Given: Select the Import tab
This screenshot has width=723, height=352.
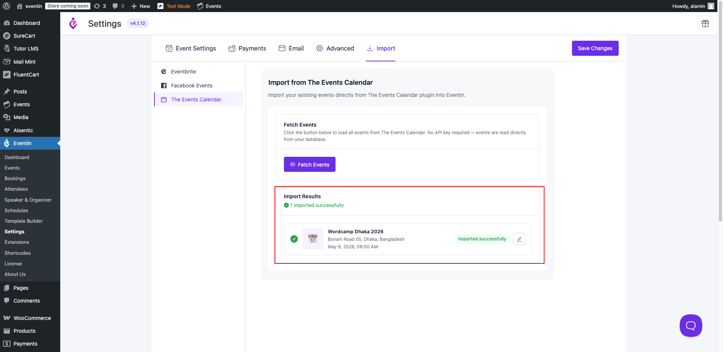Looking at the screenshot, I should pos(381,48).
